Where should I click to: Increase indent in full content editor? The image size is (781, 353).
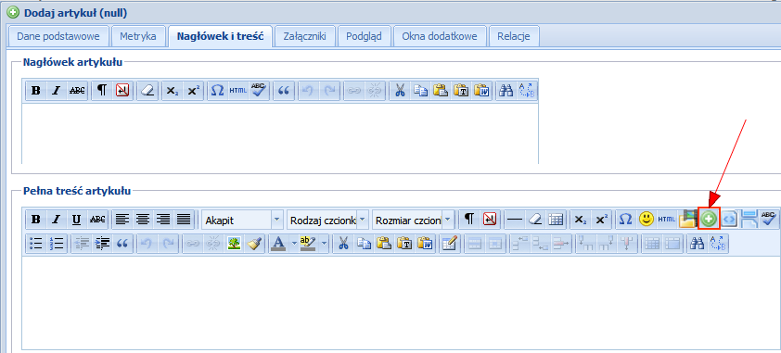pos(102,243)
